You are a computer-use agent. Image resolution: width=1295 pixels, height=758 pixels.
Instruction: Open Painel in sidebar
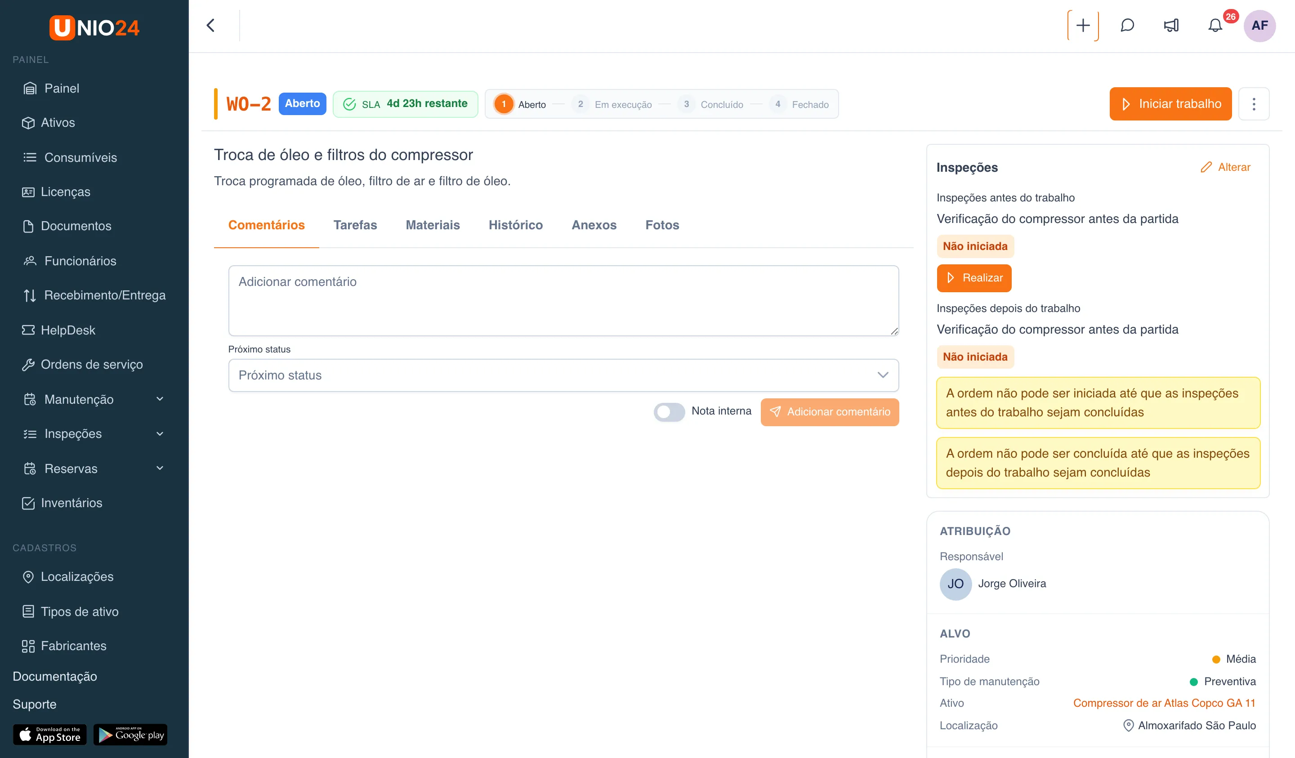[51, 89]
